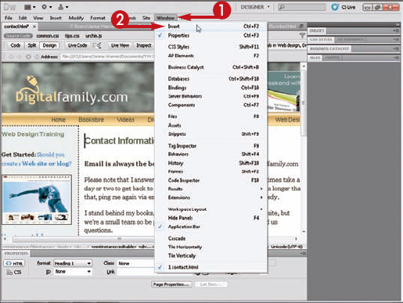Image resolution: width=403 pixels, height=303 pixels.
Task: Open the Site person icon menu
Action: point(63,7)
